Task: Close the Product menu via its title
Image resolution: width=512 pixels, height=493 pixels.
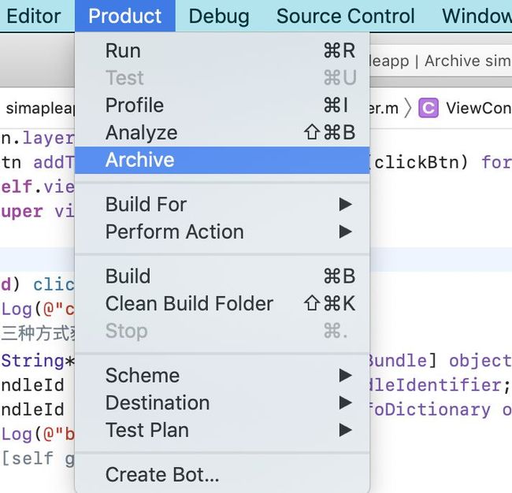Action: (x=125, y=16)
